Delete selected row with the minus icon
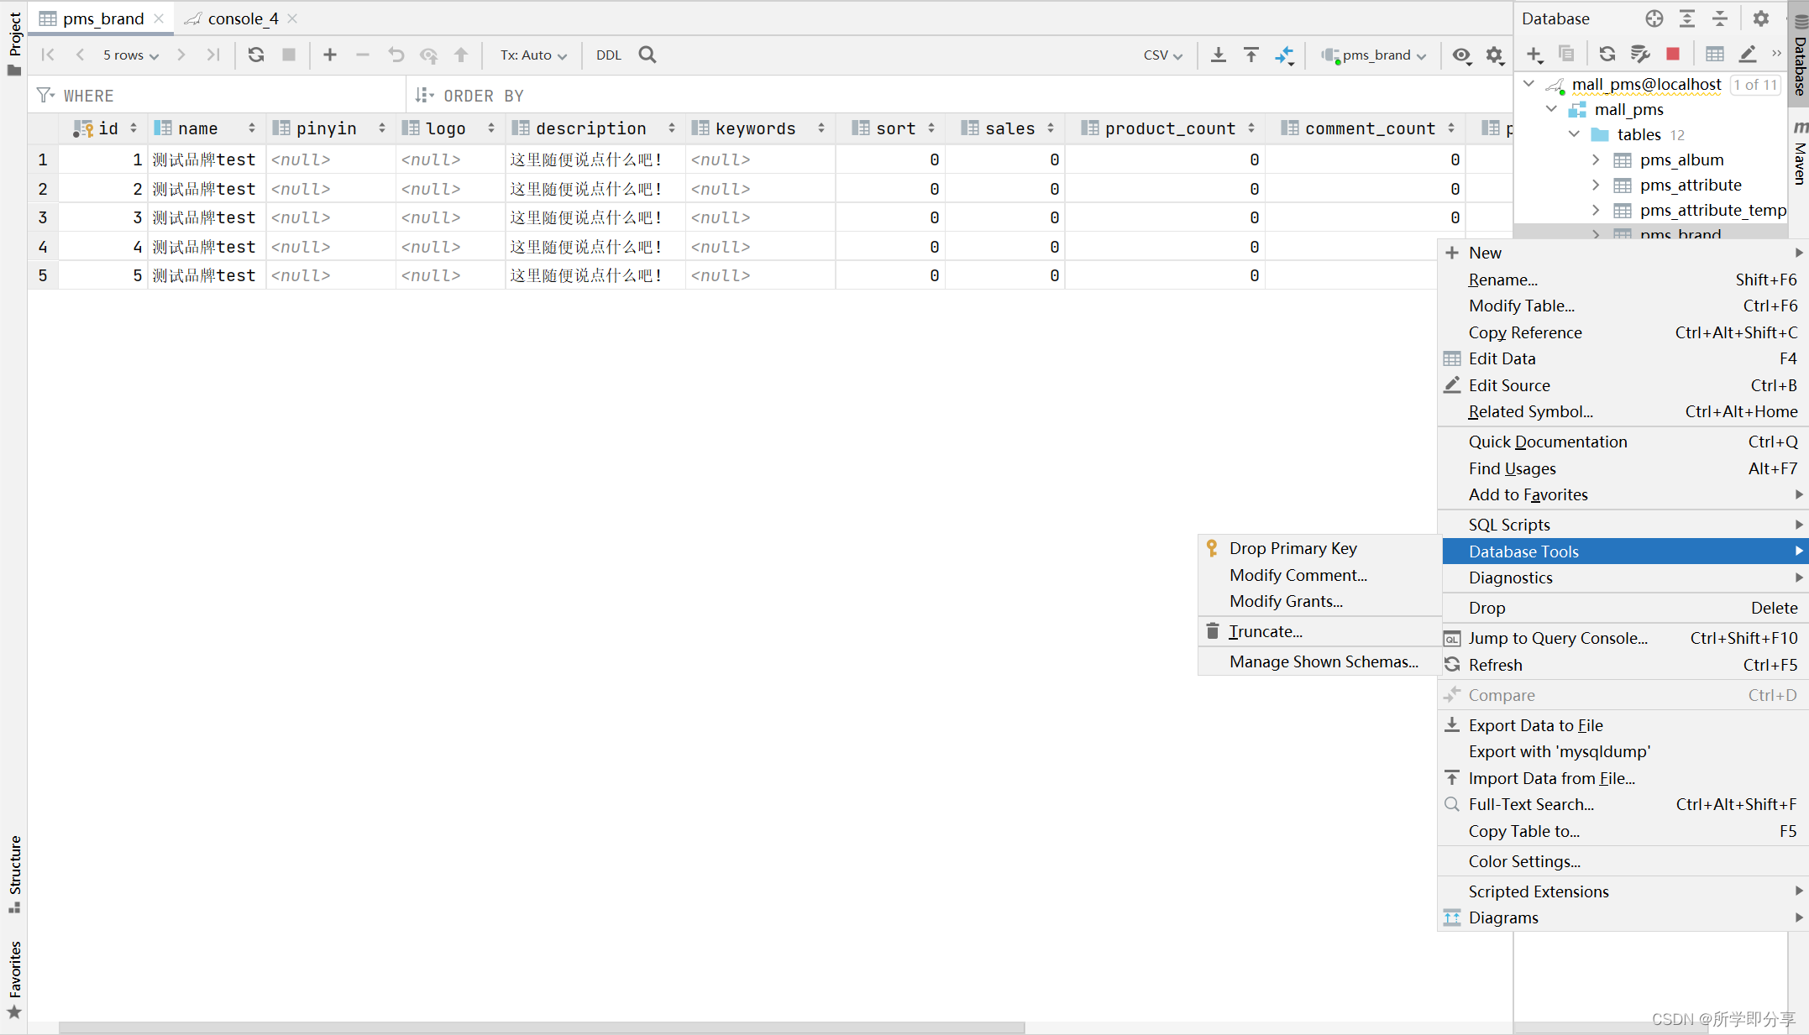This screenshot has height=1035, width=1809. 363,55
